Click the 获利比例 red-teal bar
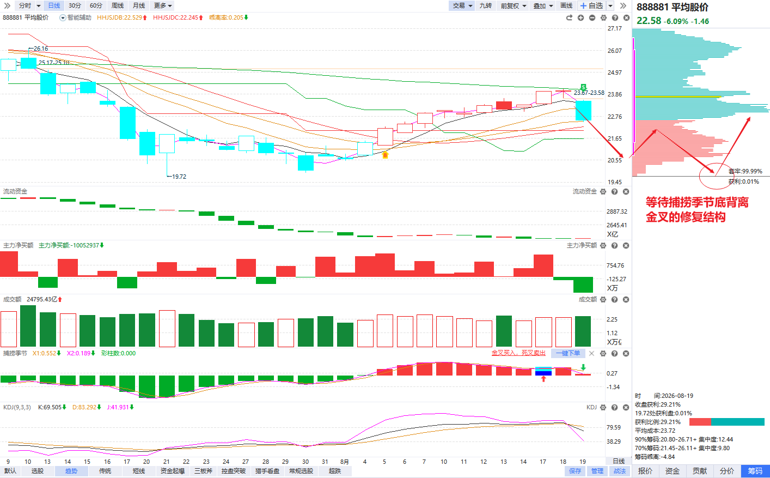 [x=726, y=422]
